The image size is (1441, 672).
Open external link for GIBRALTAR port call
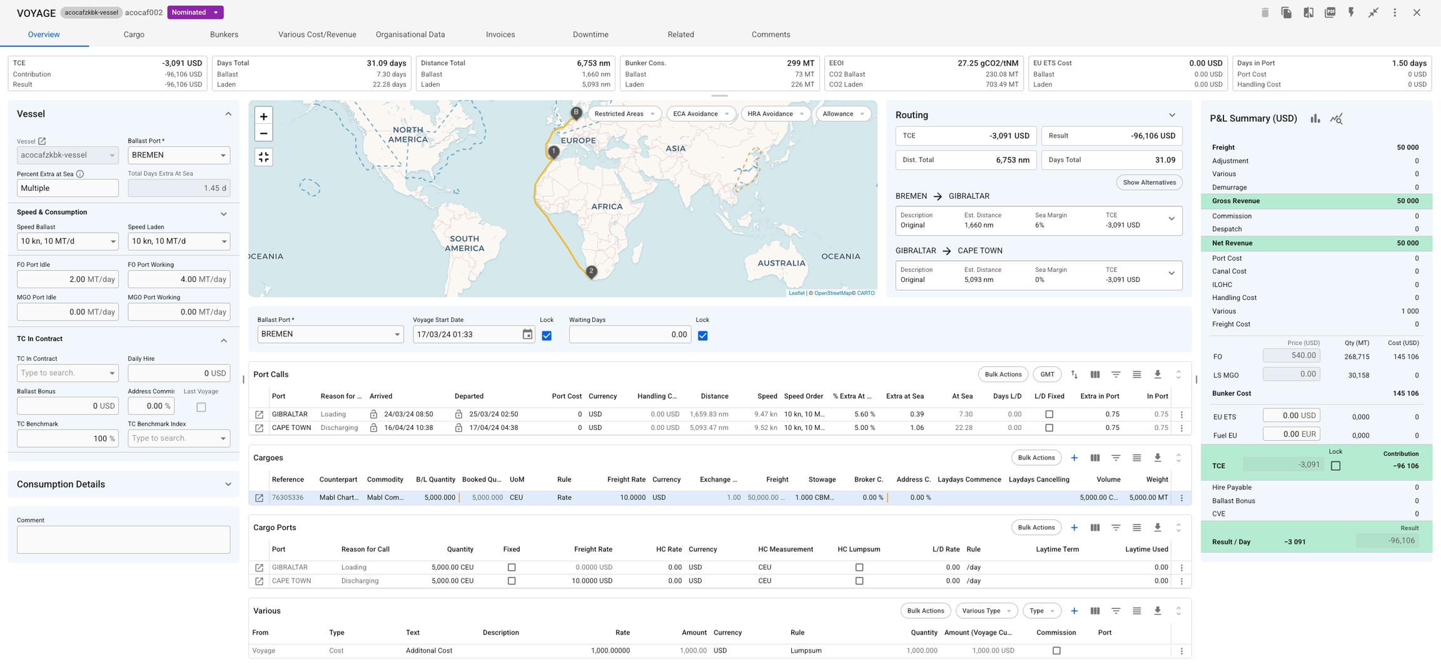click(259, 414)
